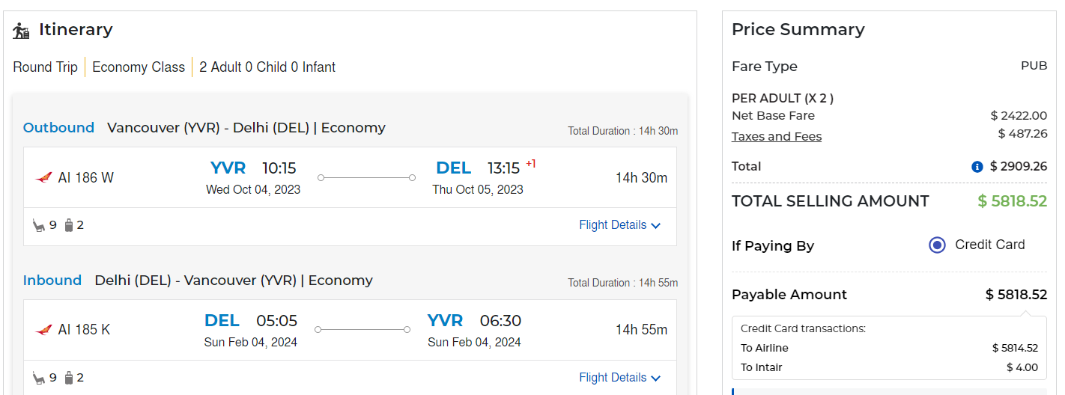Click baggage icon on inbound flight

coord(69,377)
